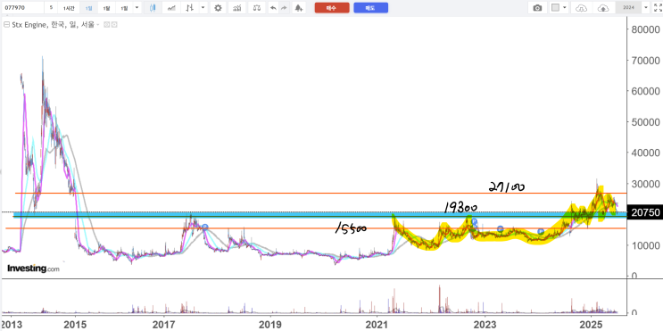663x331 pixels.
Task: Click the first small legend square icon
Action: (106, 25)
